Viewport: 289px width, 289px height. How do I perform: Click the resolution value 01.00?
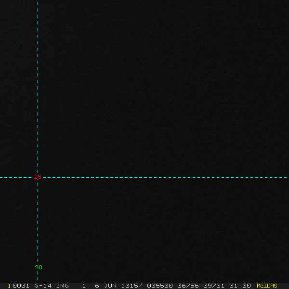[240, 286]
